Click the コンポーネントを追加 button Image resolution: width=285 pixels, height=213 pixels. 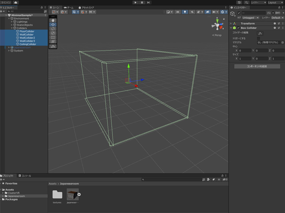[257, 66]
